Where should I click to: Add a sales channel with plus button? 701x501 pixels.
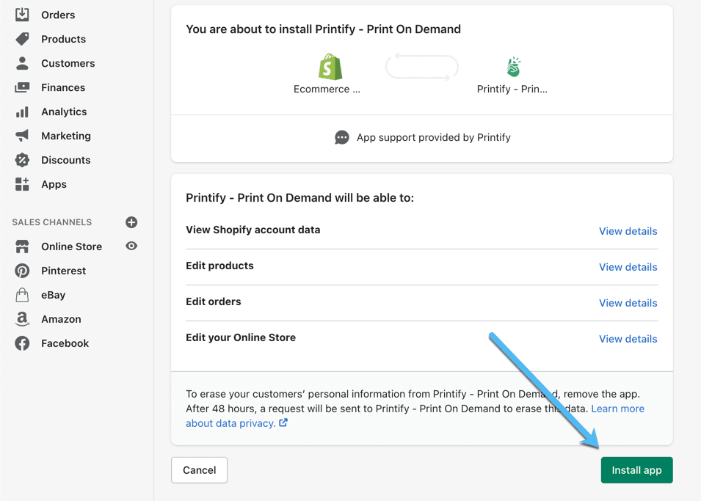(x=131, y=222)
